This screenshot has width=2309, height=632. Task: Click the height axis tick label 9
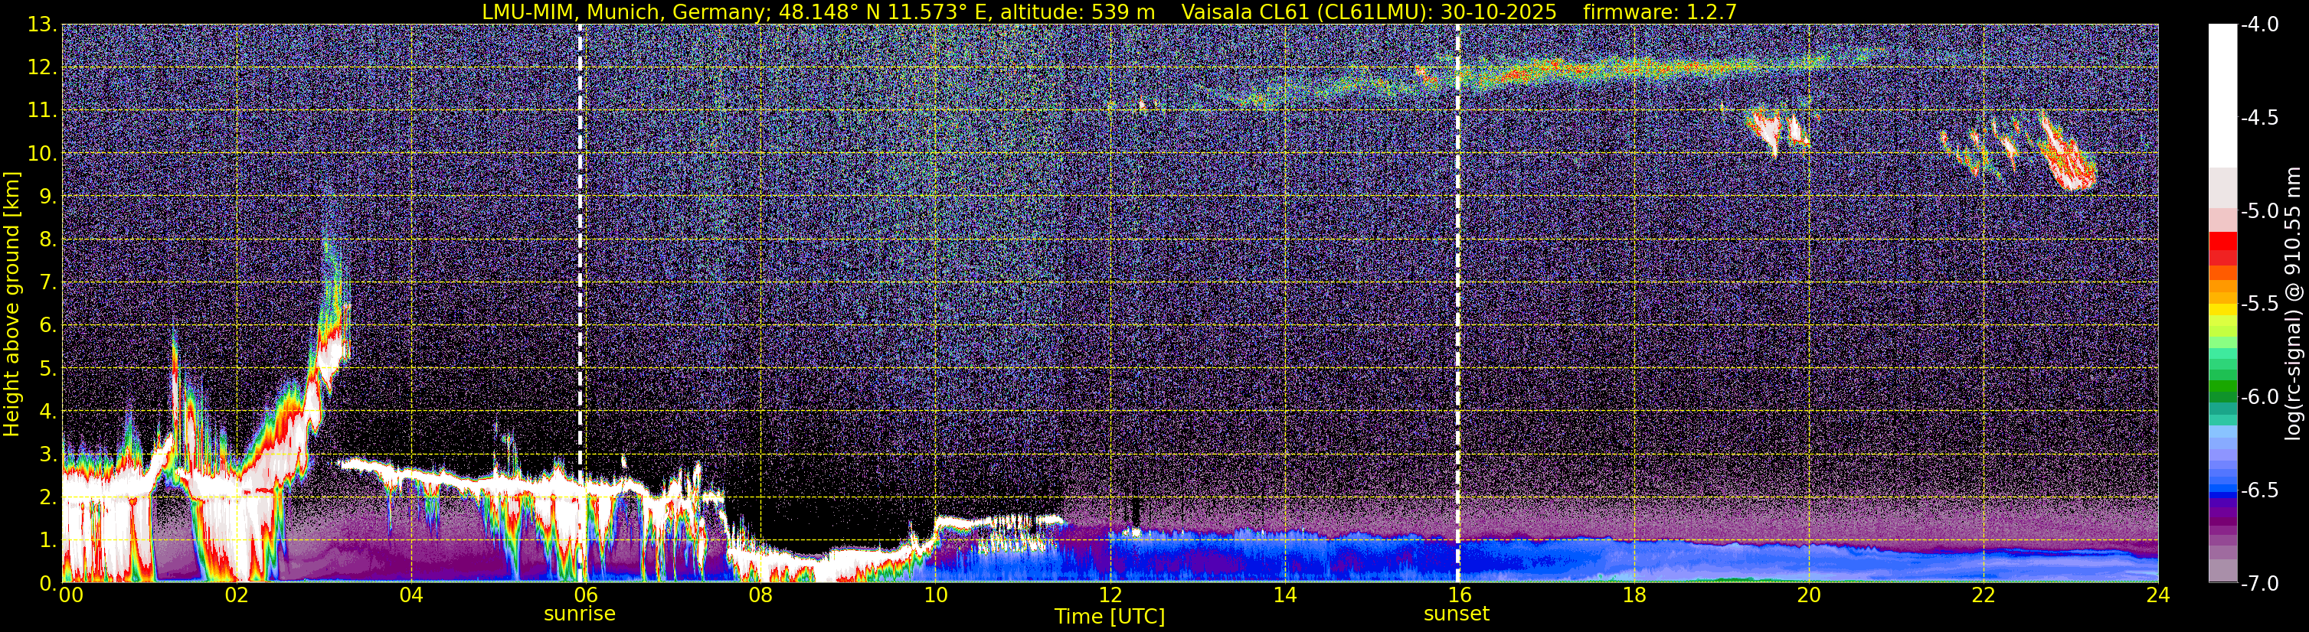pos(47,197)
